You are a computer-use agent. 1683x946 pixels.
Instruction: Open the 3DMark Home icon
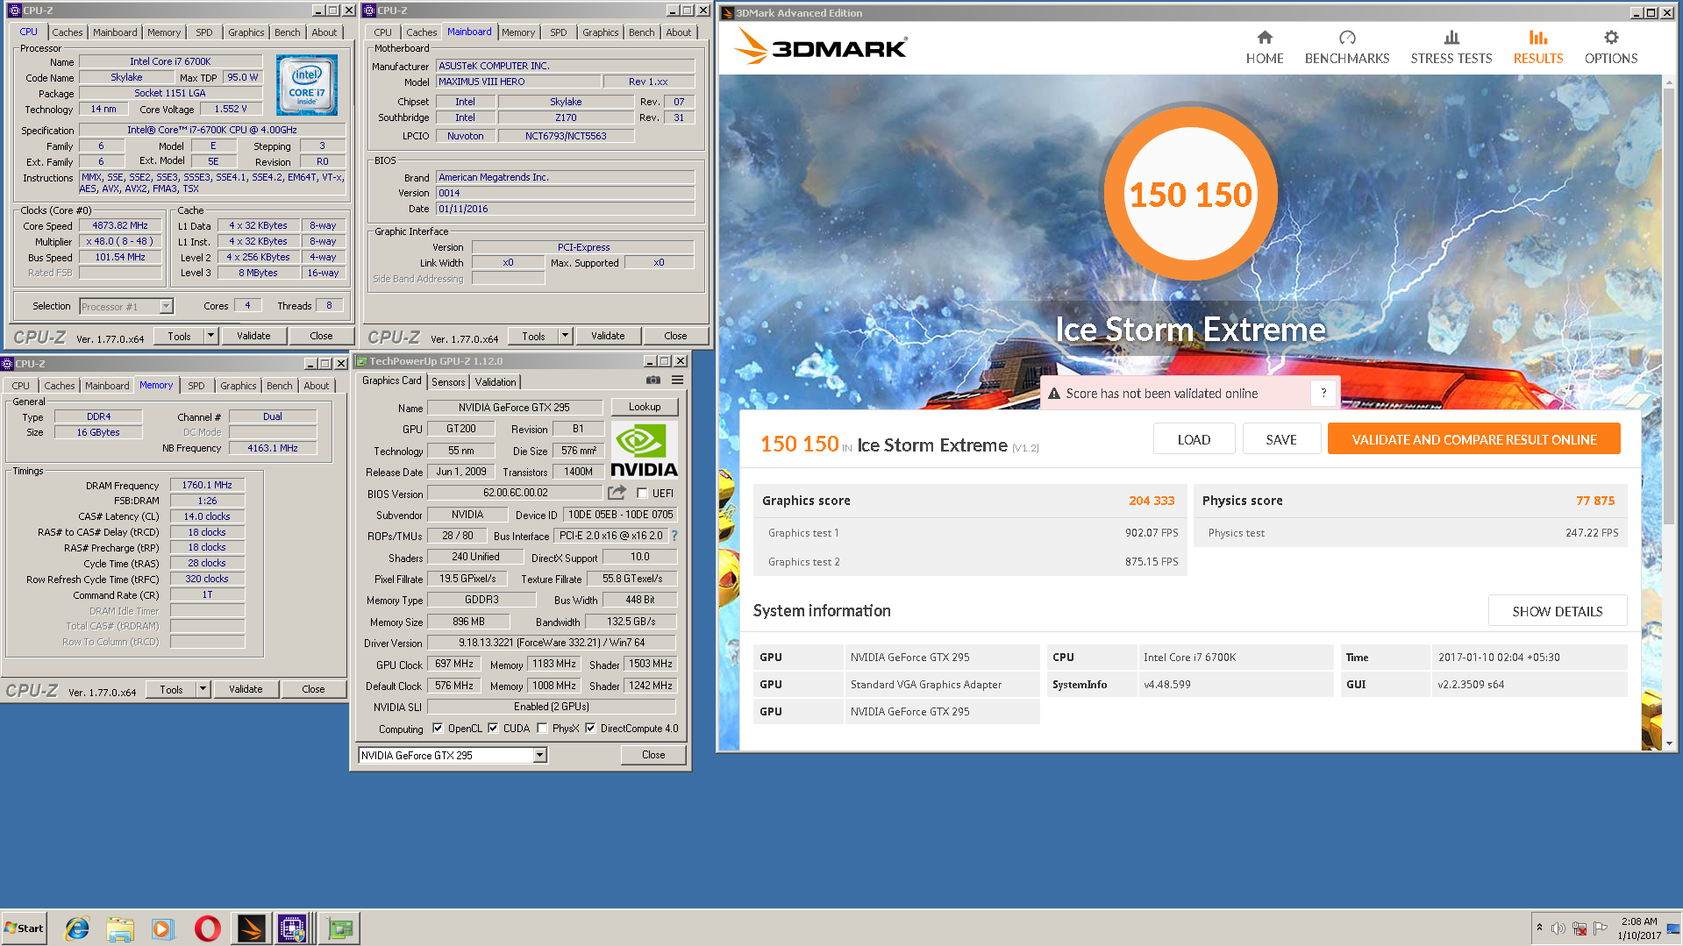[1264, 38]
